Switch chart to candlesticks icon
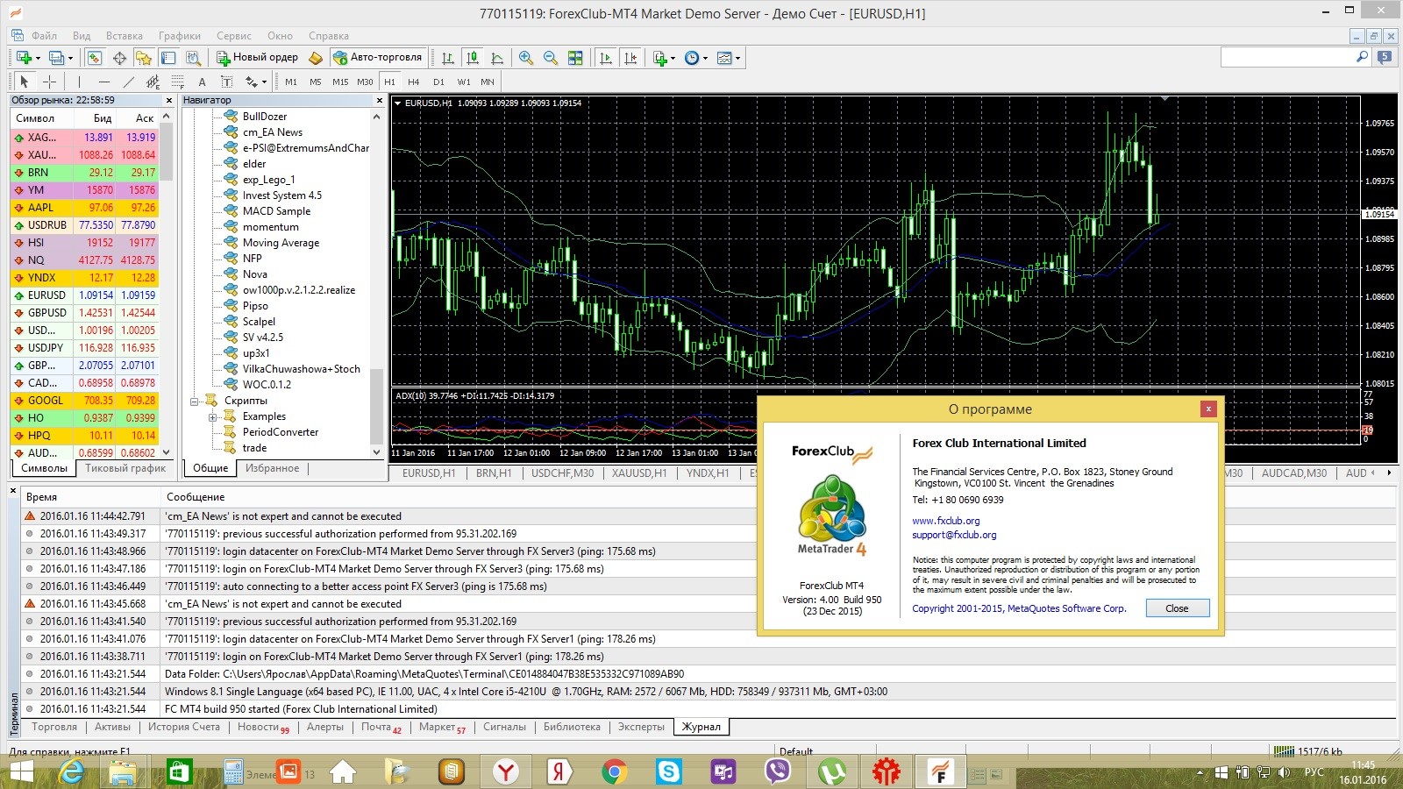 pyautogui.click(x=473, y=58)
